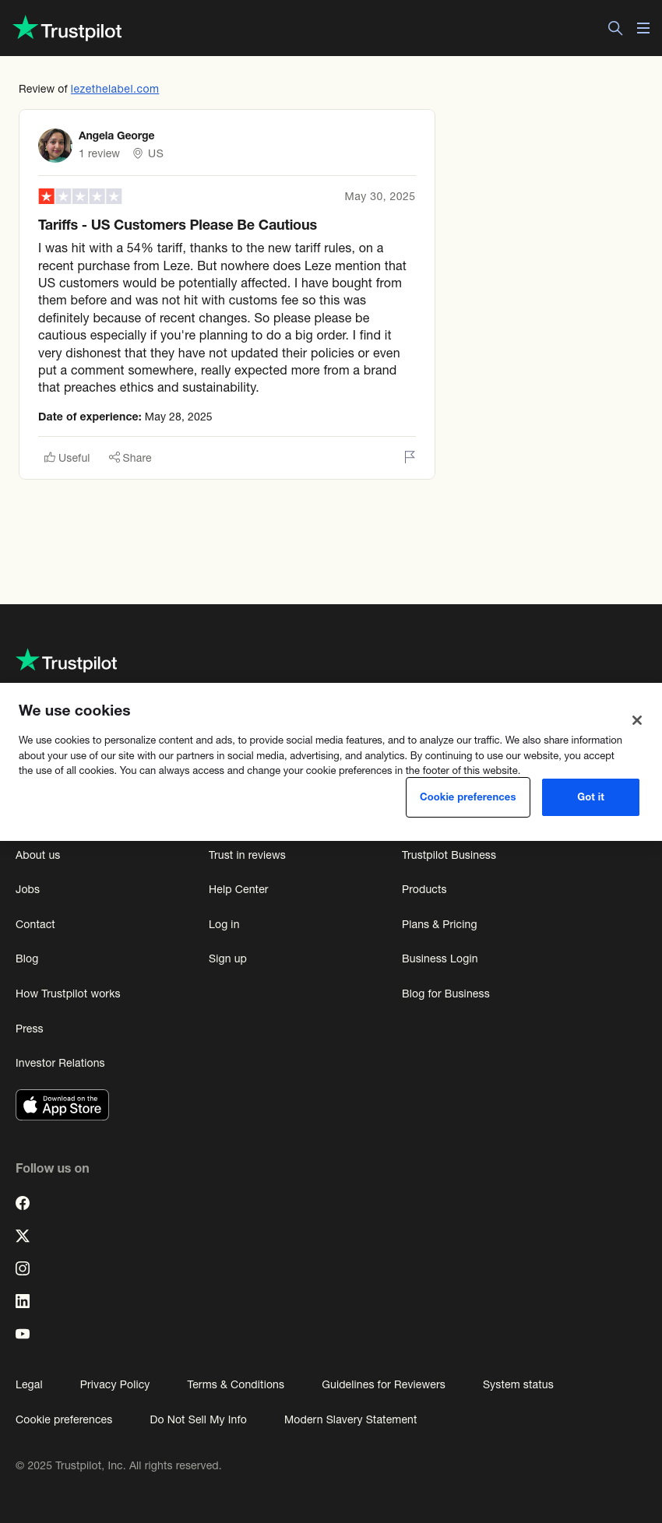Image resolution: width=662 pixels, height=1523 pixels.
Task: Open Cookie preferences footer link
Action: (x=64, y=1419)
